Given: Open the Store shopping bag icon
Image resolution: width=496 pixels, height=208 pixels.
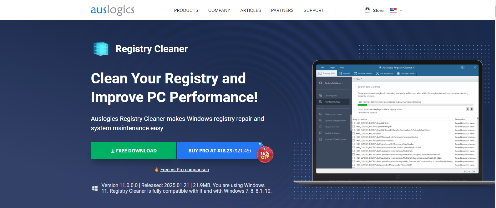Looking at the screenshot, I should click(x=367, y=10).
